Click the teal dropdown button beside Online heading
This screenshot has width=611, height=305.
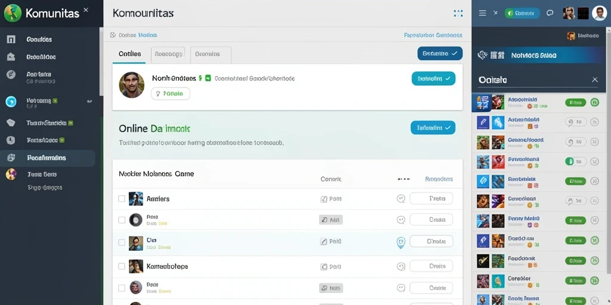pyautogui.click(x=433, y=127)
